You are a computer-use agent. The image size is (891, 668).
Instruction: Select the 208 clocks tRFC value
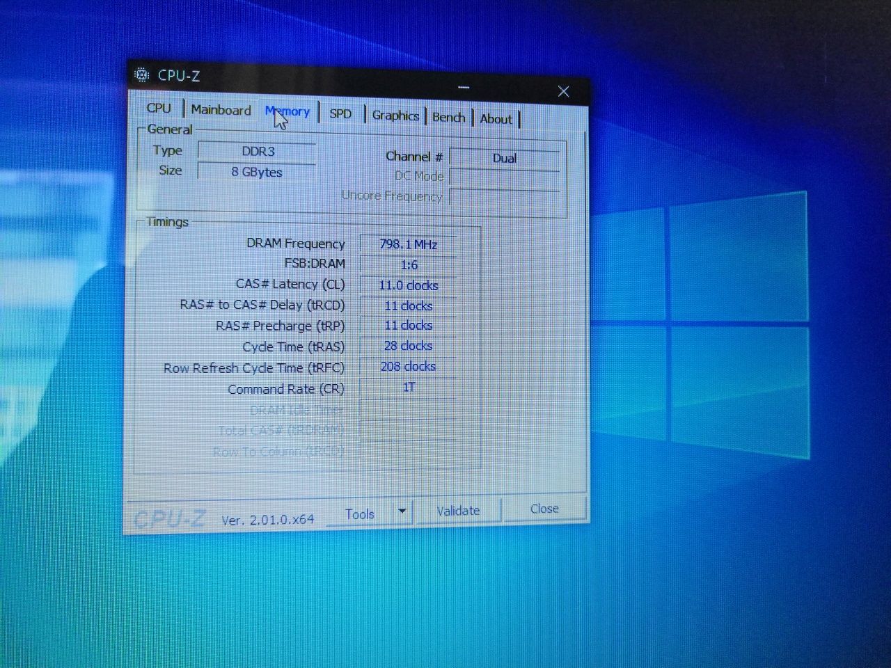pyautogui.click(x=409, y=366)
